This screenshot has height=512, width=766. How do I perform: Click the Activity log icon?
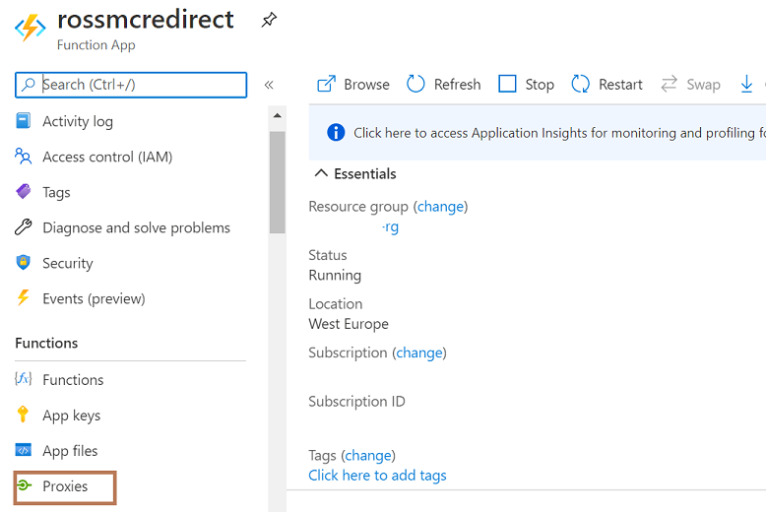tap(24, 121)
